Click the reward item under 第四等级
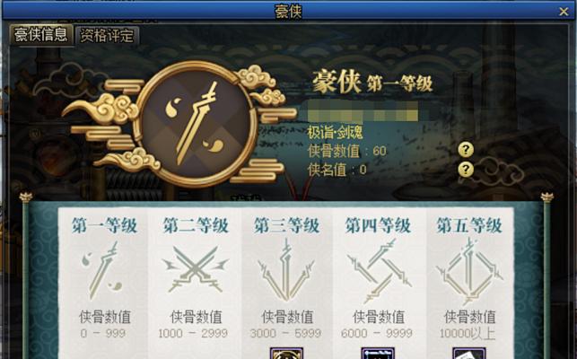This screenshot has height=359, width=577. (x=378, y=353)
